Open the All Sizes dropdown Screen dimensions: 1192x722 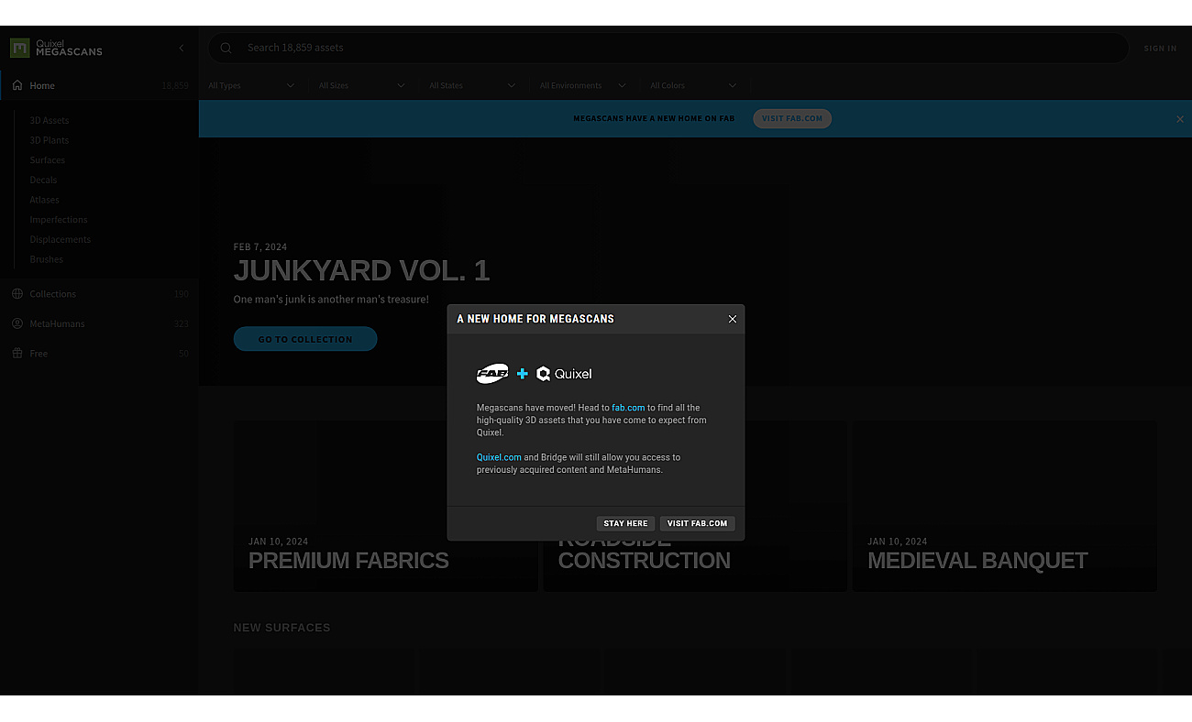(362, 85)
